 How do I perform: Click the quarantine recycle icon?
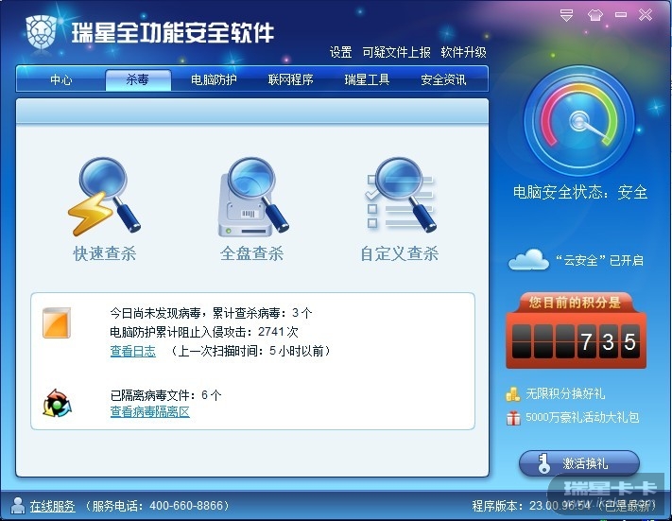pyautogui.click(x=57, y=403)
